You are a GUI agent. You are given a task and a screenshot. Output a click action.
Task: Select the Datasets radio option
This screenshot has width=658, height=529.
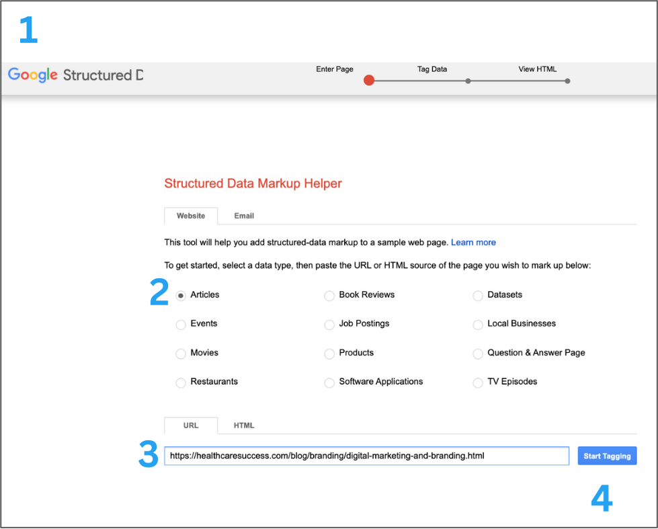(x=478, y=295)
